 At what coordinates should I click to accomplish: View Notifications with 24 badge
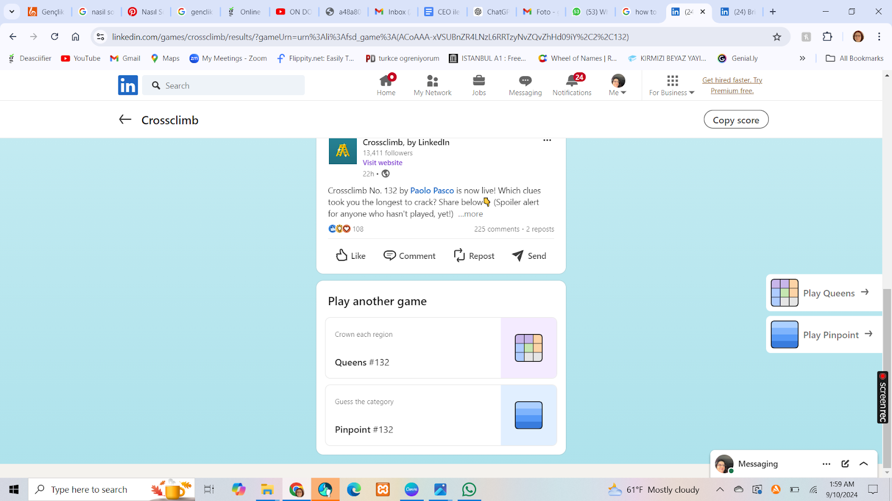coord(572,85)
